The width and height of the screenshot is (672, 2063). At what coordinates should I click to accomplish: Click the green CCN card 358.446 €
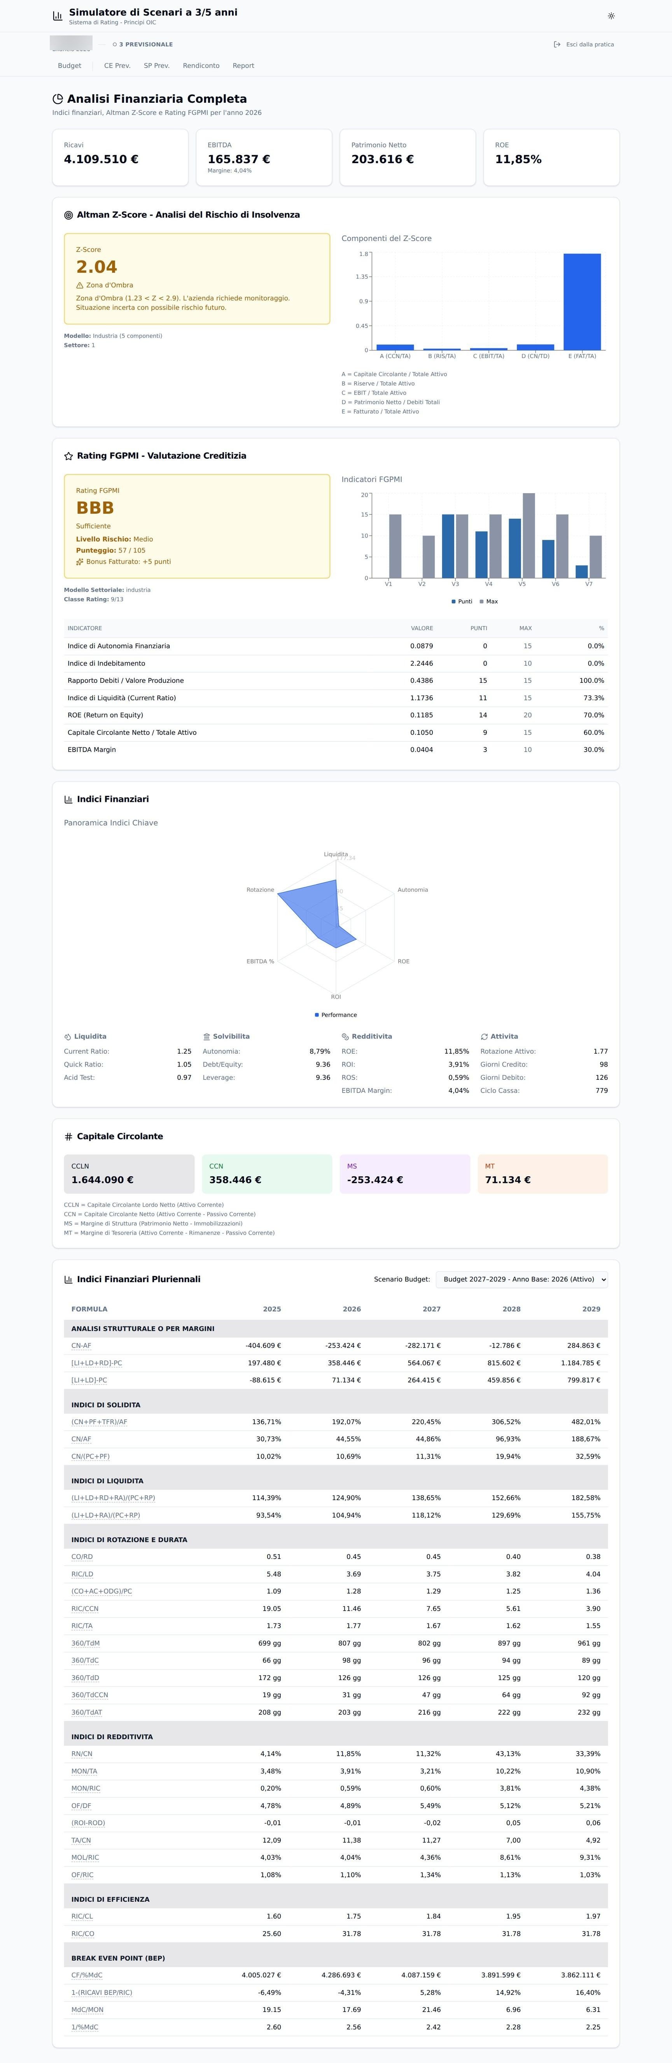(x=267, y=1174)
